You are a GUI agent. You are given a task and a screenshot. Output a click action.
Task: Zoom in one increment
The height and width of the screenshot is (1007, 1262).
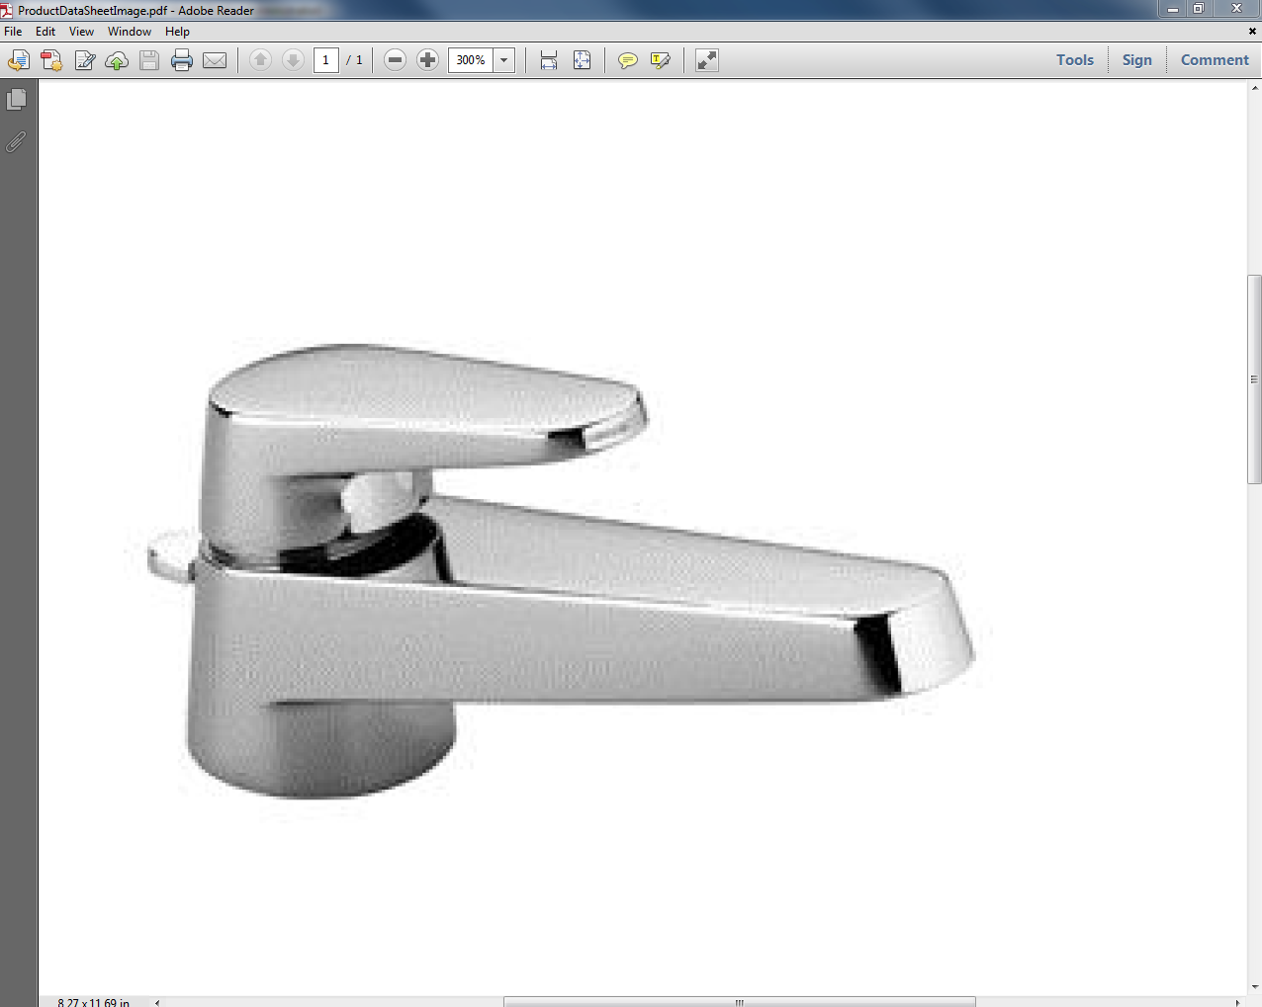427,59
